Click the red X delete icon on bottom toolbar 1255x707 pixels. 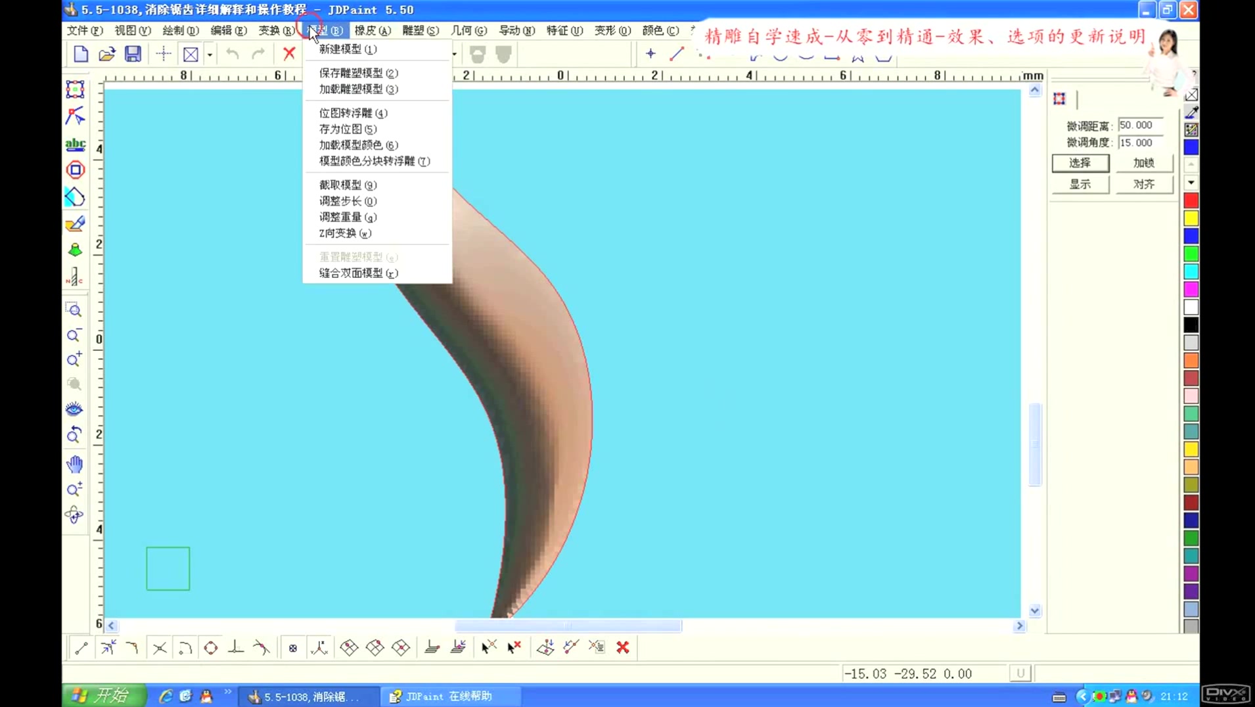tap(623, 647)
